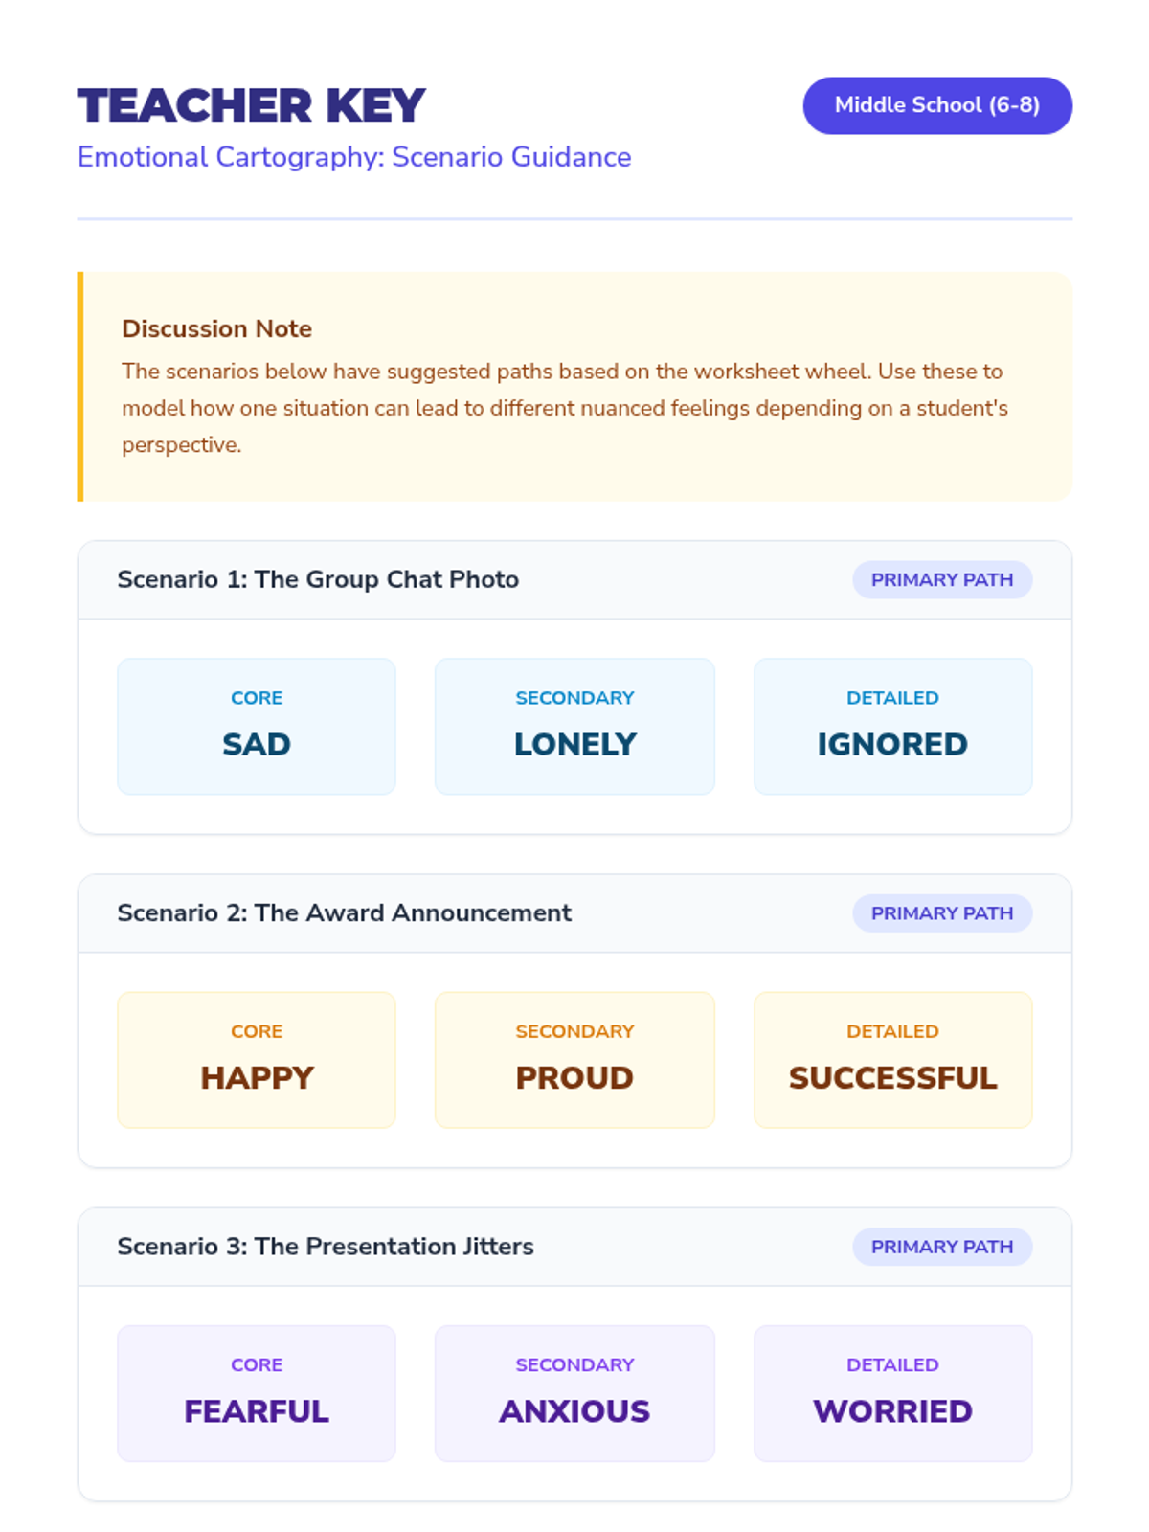Click Primary Path badge for Scenario 1
Viewport: 1149px width, 1532px height.
(941, 580)
